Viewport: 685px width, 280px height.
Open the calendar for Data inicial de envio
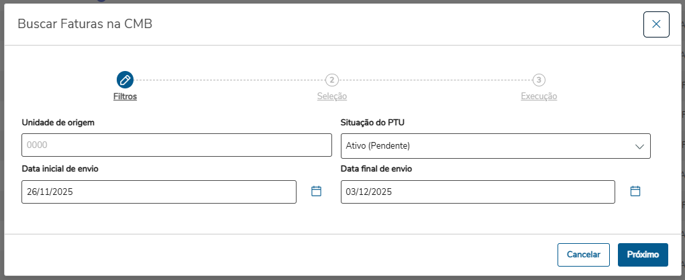tap(317, 192)
